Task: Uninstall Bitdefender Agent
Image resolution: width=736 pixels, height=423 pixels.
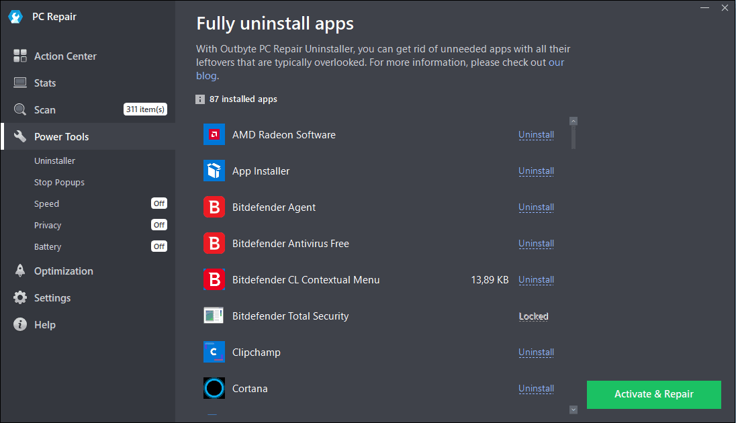Action: pos(536,207)
